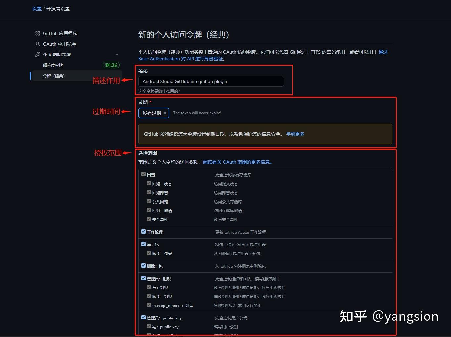
Task: Uncheck the 写: 包 option
Action: 143,244
